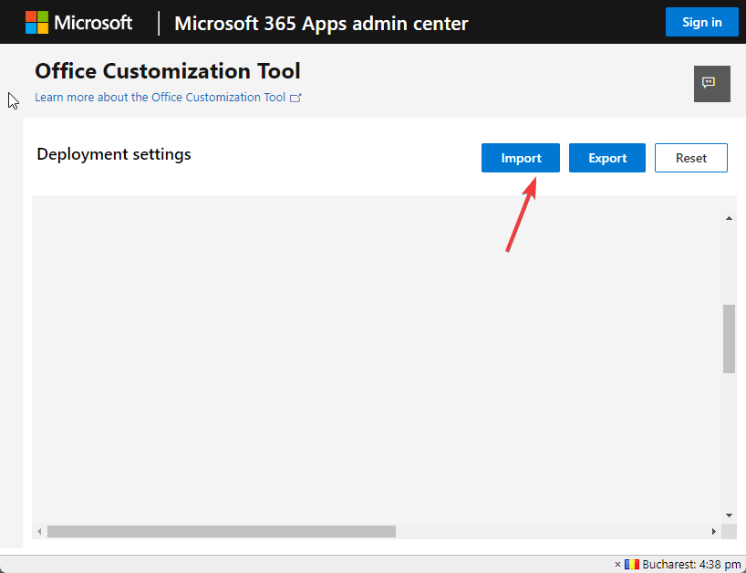Click the Sign in button

point(701,22)
